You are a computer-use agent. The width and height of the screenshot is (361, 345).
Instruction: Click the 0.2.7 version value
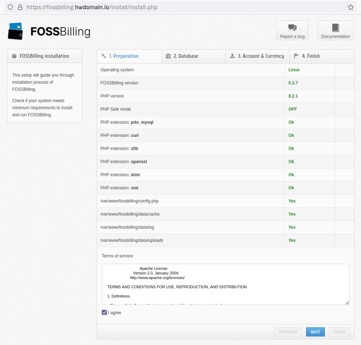293,83
